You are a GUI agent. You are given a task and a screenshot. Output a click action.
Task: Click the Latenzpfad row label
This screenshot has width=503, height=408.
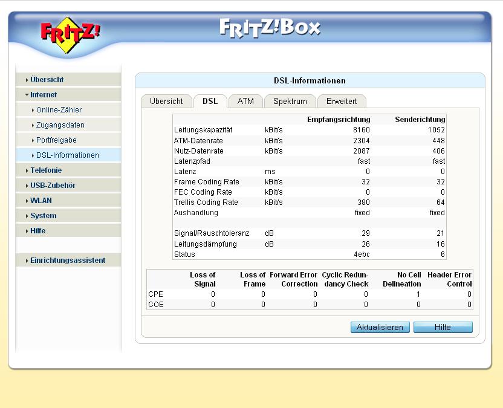192,161
